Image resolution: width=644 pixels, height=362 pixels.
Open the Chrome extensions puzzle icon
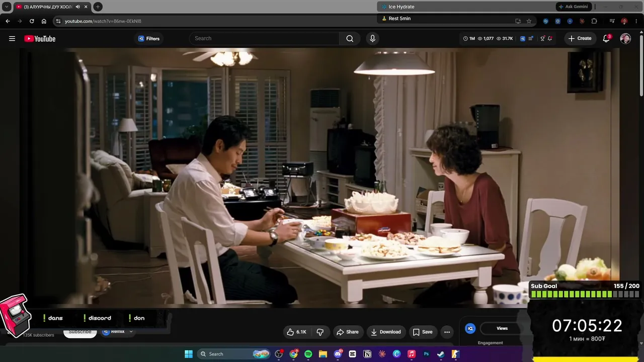(x=594, y=21)
